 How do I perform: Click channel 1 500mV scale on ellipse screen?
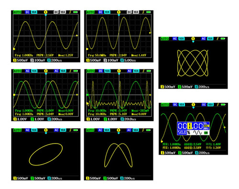point(21,178)
